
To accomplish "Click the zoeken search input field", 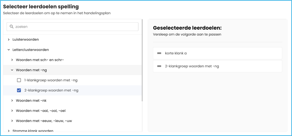I will tap(74, 27).
